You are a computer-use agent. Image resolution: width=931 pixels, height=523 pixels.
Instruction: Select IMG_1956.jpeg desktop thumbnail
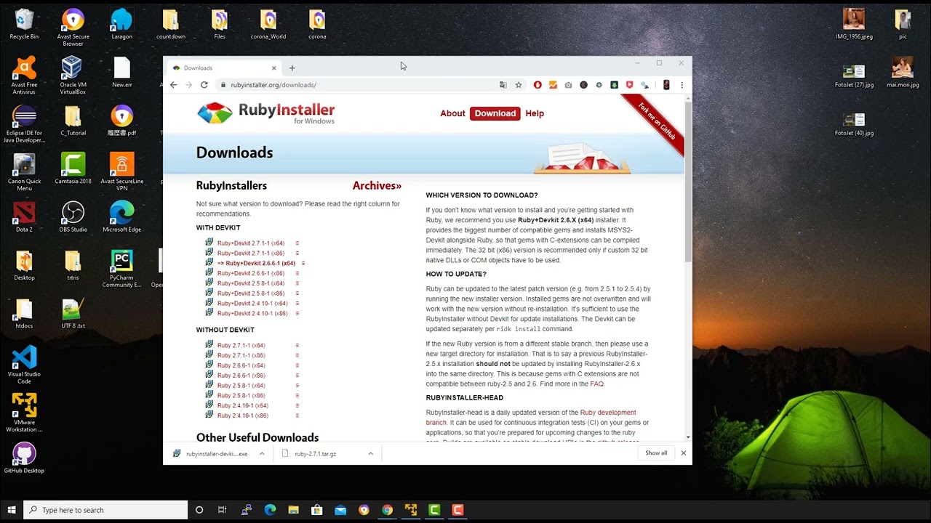854,24
